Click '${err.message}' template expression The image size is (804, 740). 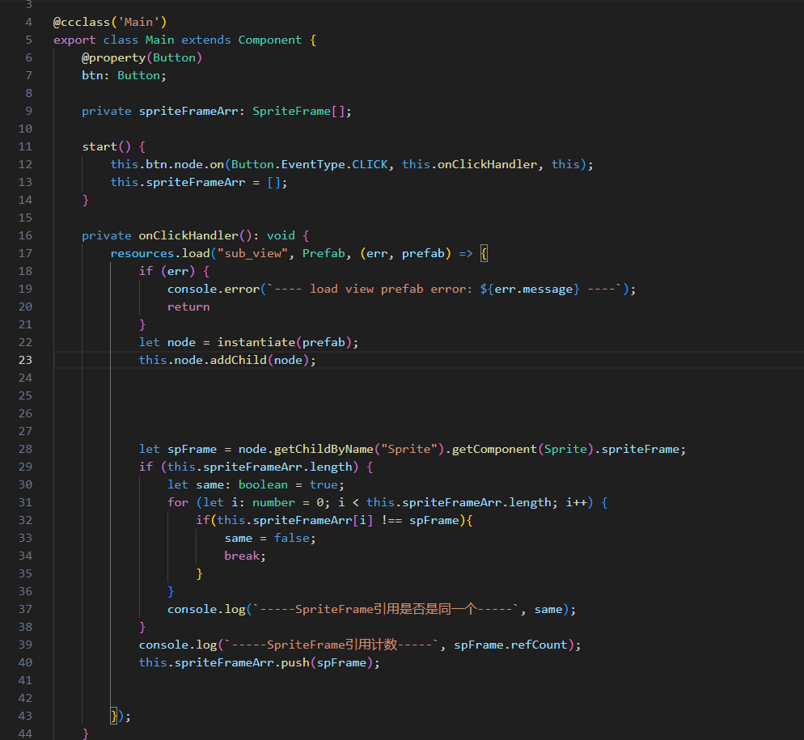[530, 289]
